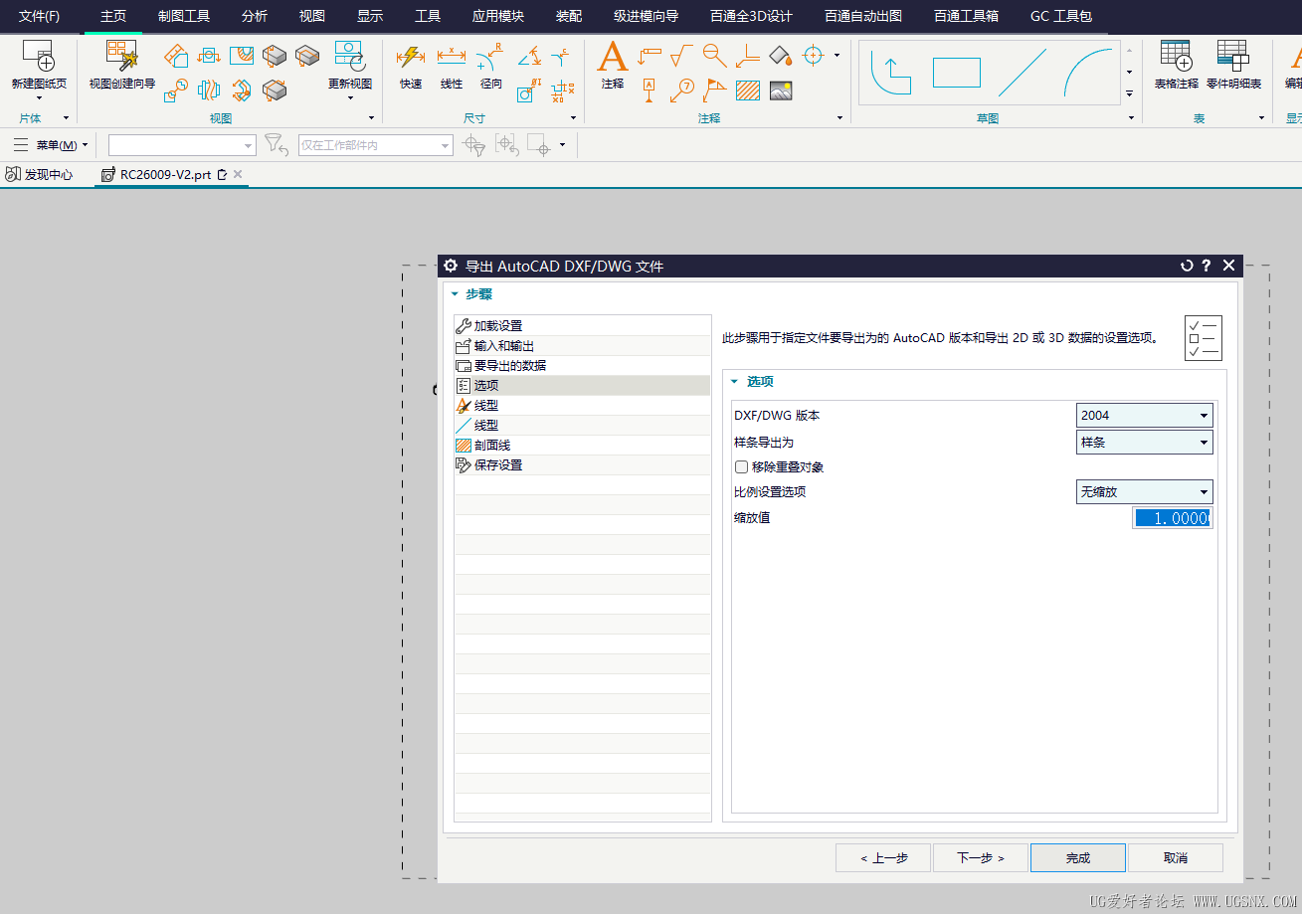The height and width of the screenshot is (914, 1302).
Task: Switch to the 级进模向导 ribbon tab
Action: pos(646,16)
